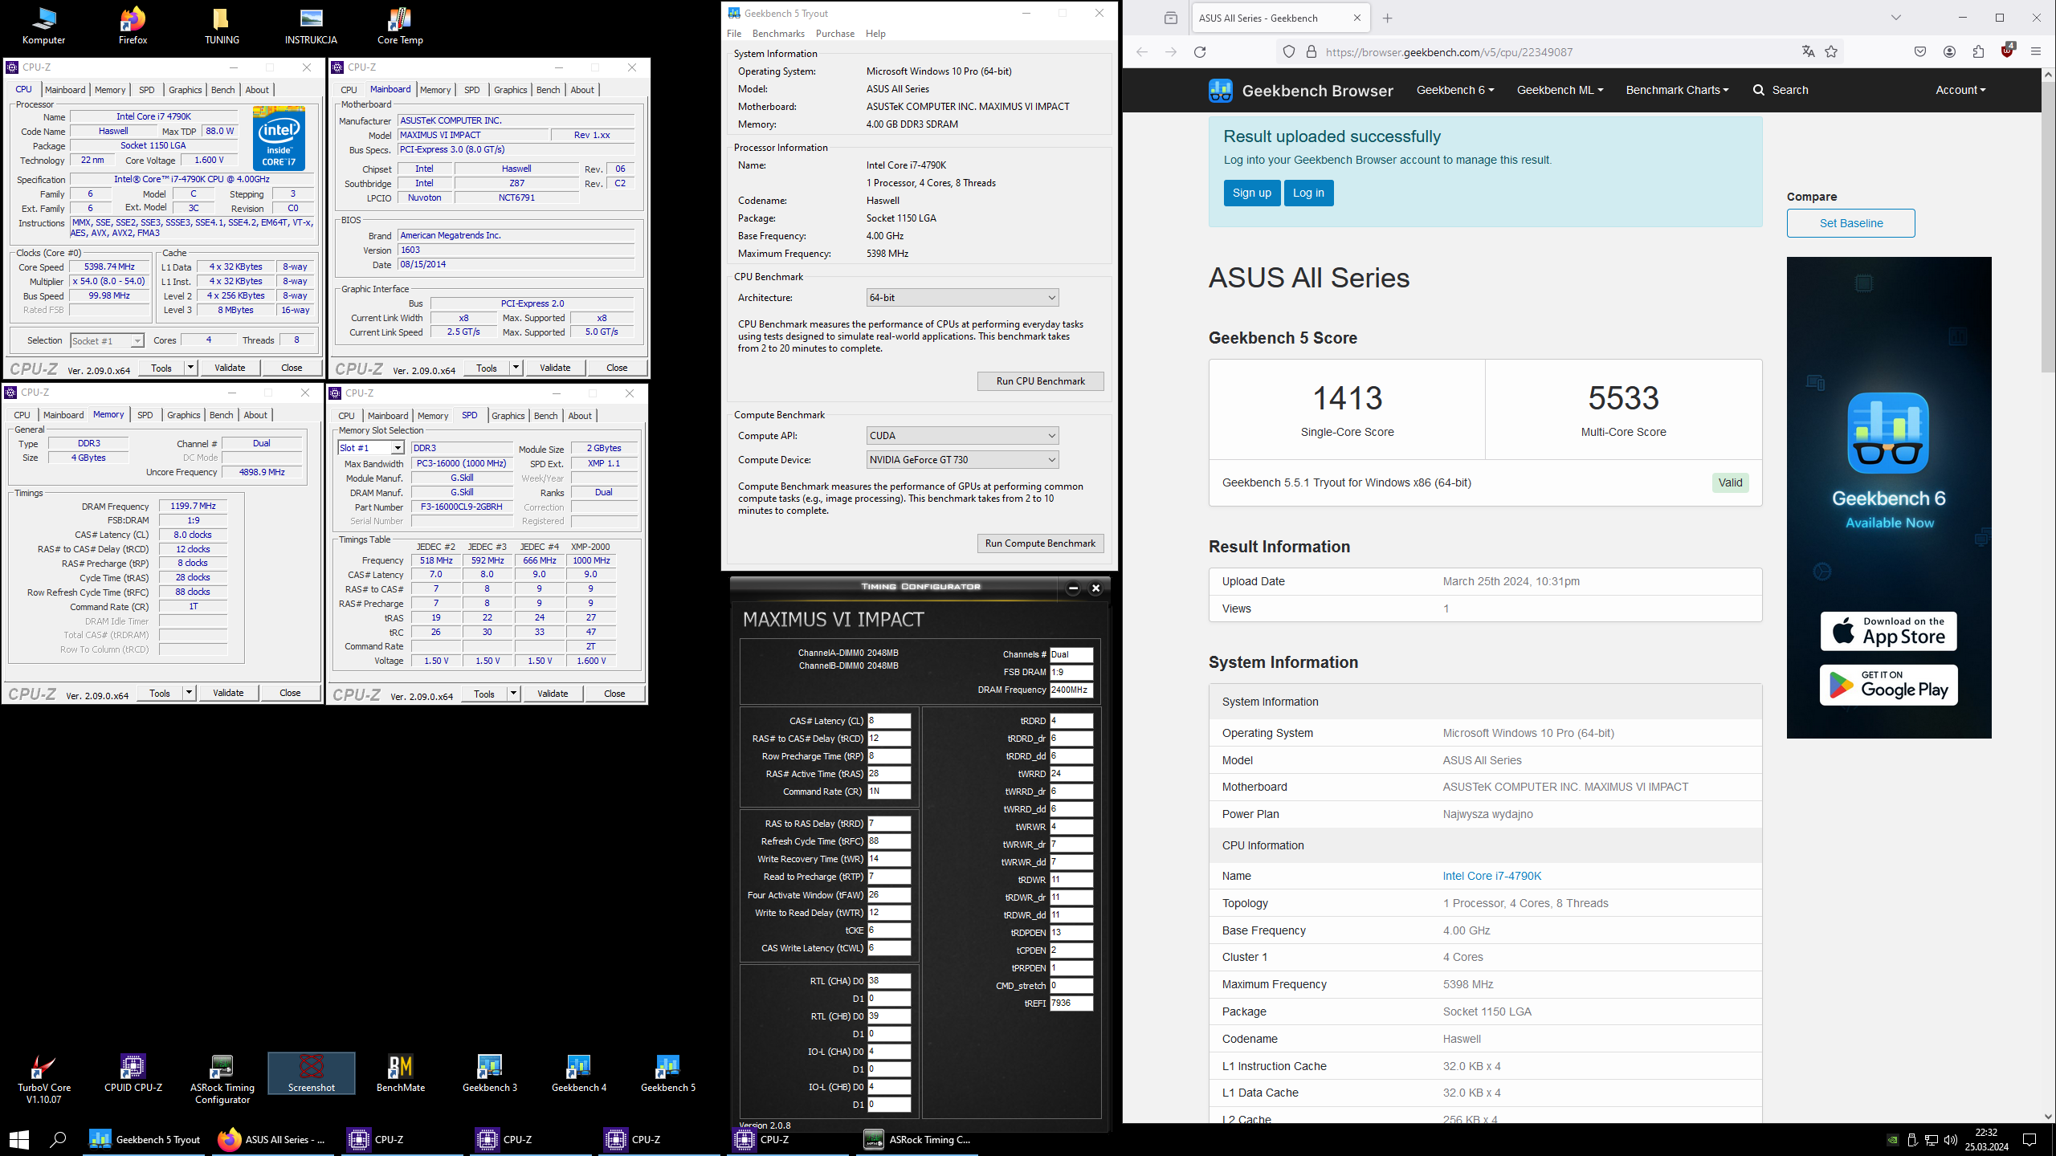Click the Get it on Google Play badge
This screenshot has height=1156, width=2056.
[1888, 685]
